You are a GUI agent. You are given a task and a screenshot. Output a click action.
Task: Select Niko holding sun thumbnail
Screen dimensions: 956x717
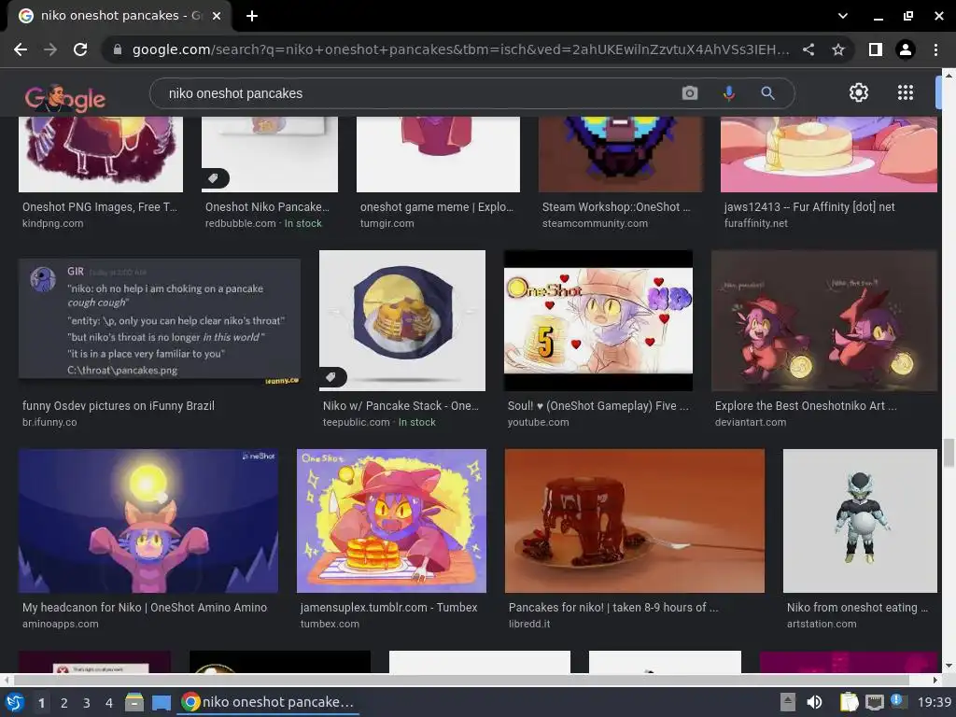pos(148,521)
